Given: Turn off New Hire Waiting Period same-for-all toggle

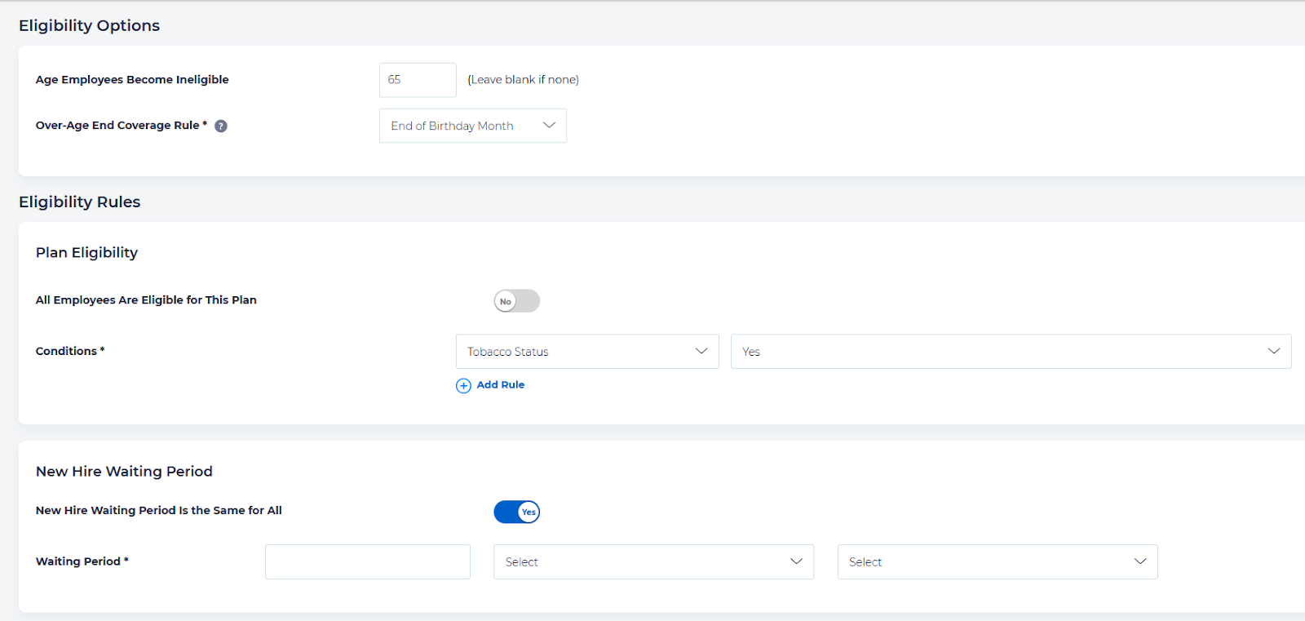Looking at the screenshot, I should [x=516, y=512].
